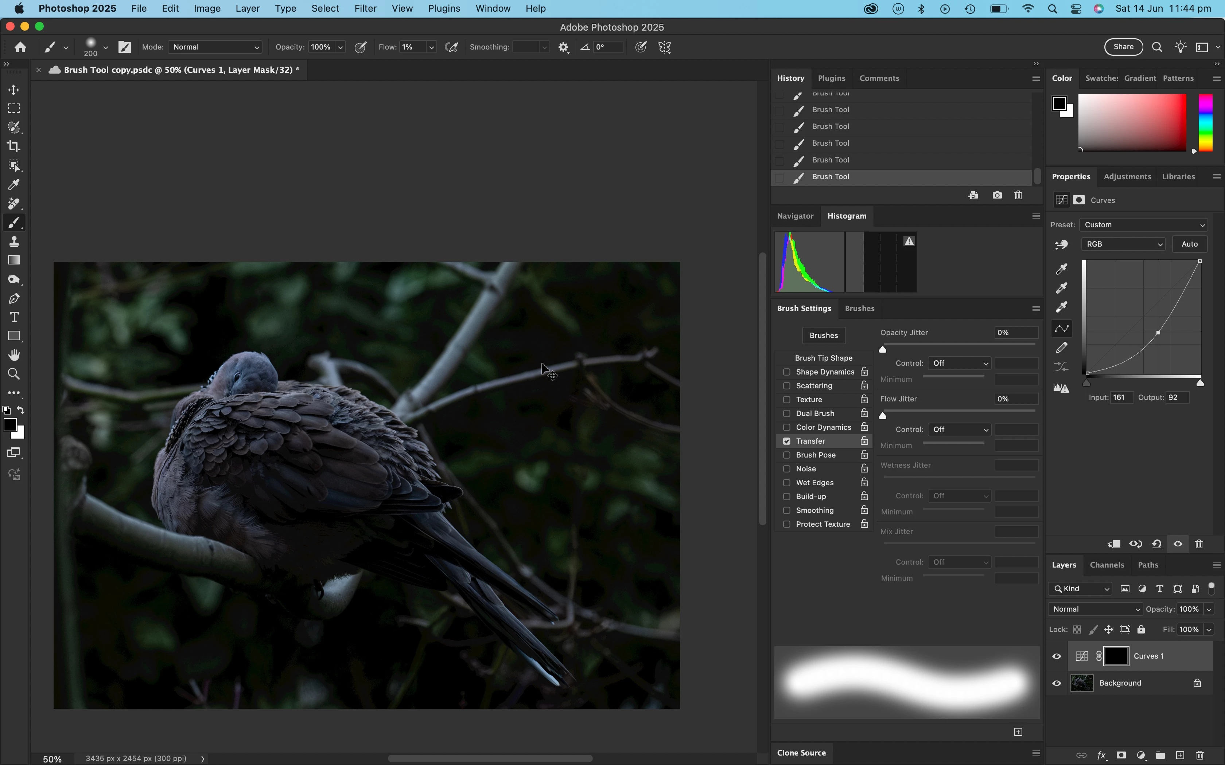Select the Horizontal Type tool
Image resolution: width=1225 pixels, height=765 pixels.
13,317
